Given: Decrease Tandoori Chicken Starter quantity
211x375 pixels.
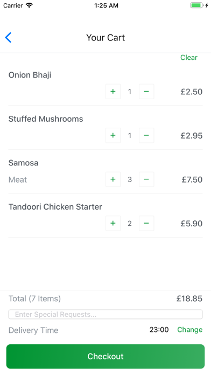Looking at the screenshot, I should (x=146, y=224).
